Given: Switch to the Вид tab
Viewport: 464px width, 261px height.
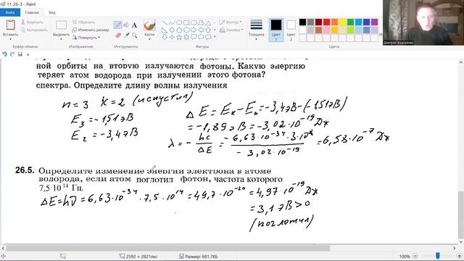Looking at the screenshot, I should click(x=52, y=12).
